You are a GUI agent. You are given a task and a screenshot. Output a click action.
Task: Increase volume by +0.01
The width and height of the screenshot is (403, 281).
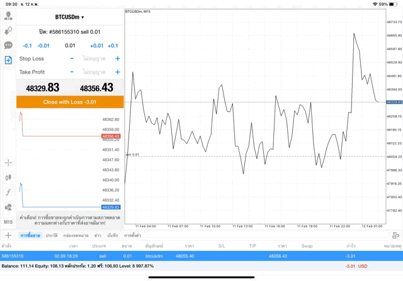pyautogui.click(x=96, y=46)
